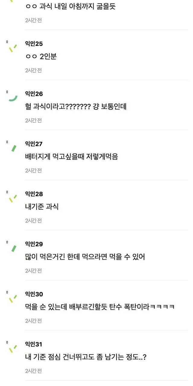Screen dimensions: 193x386
Task: Click the comment text "ㅇㅇ 2인분"
Action: 41,56
